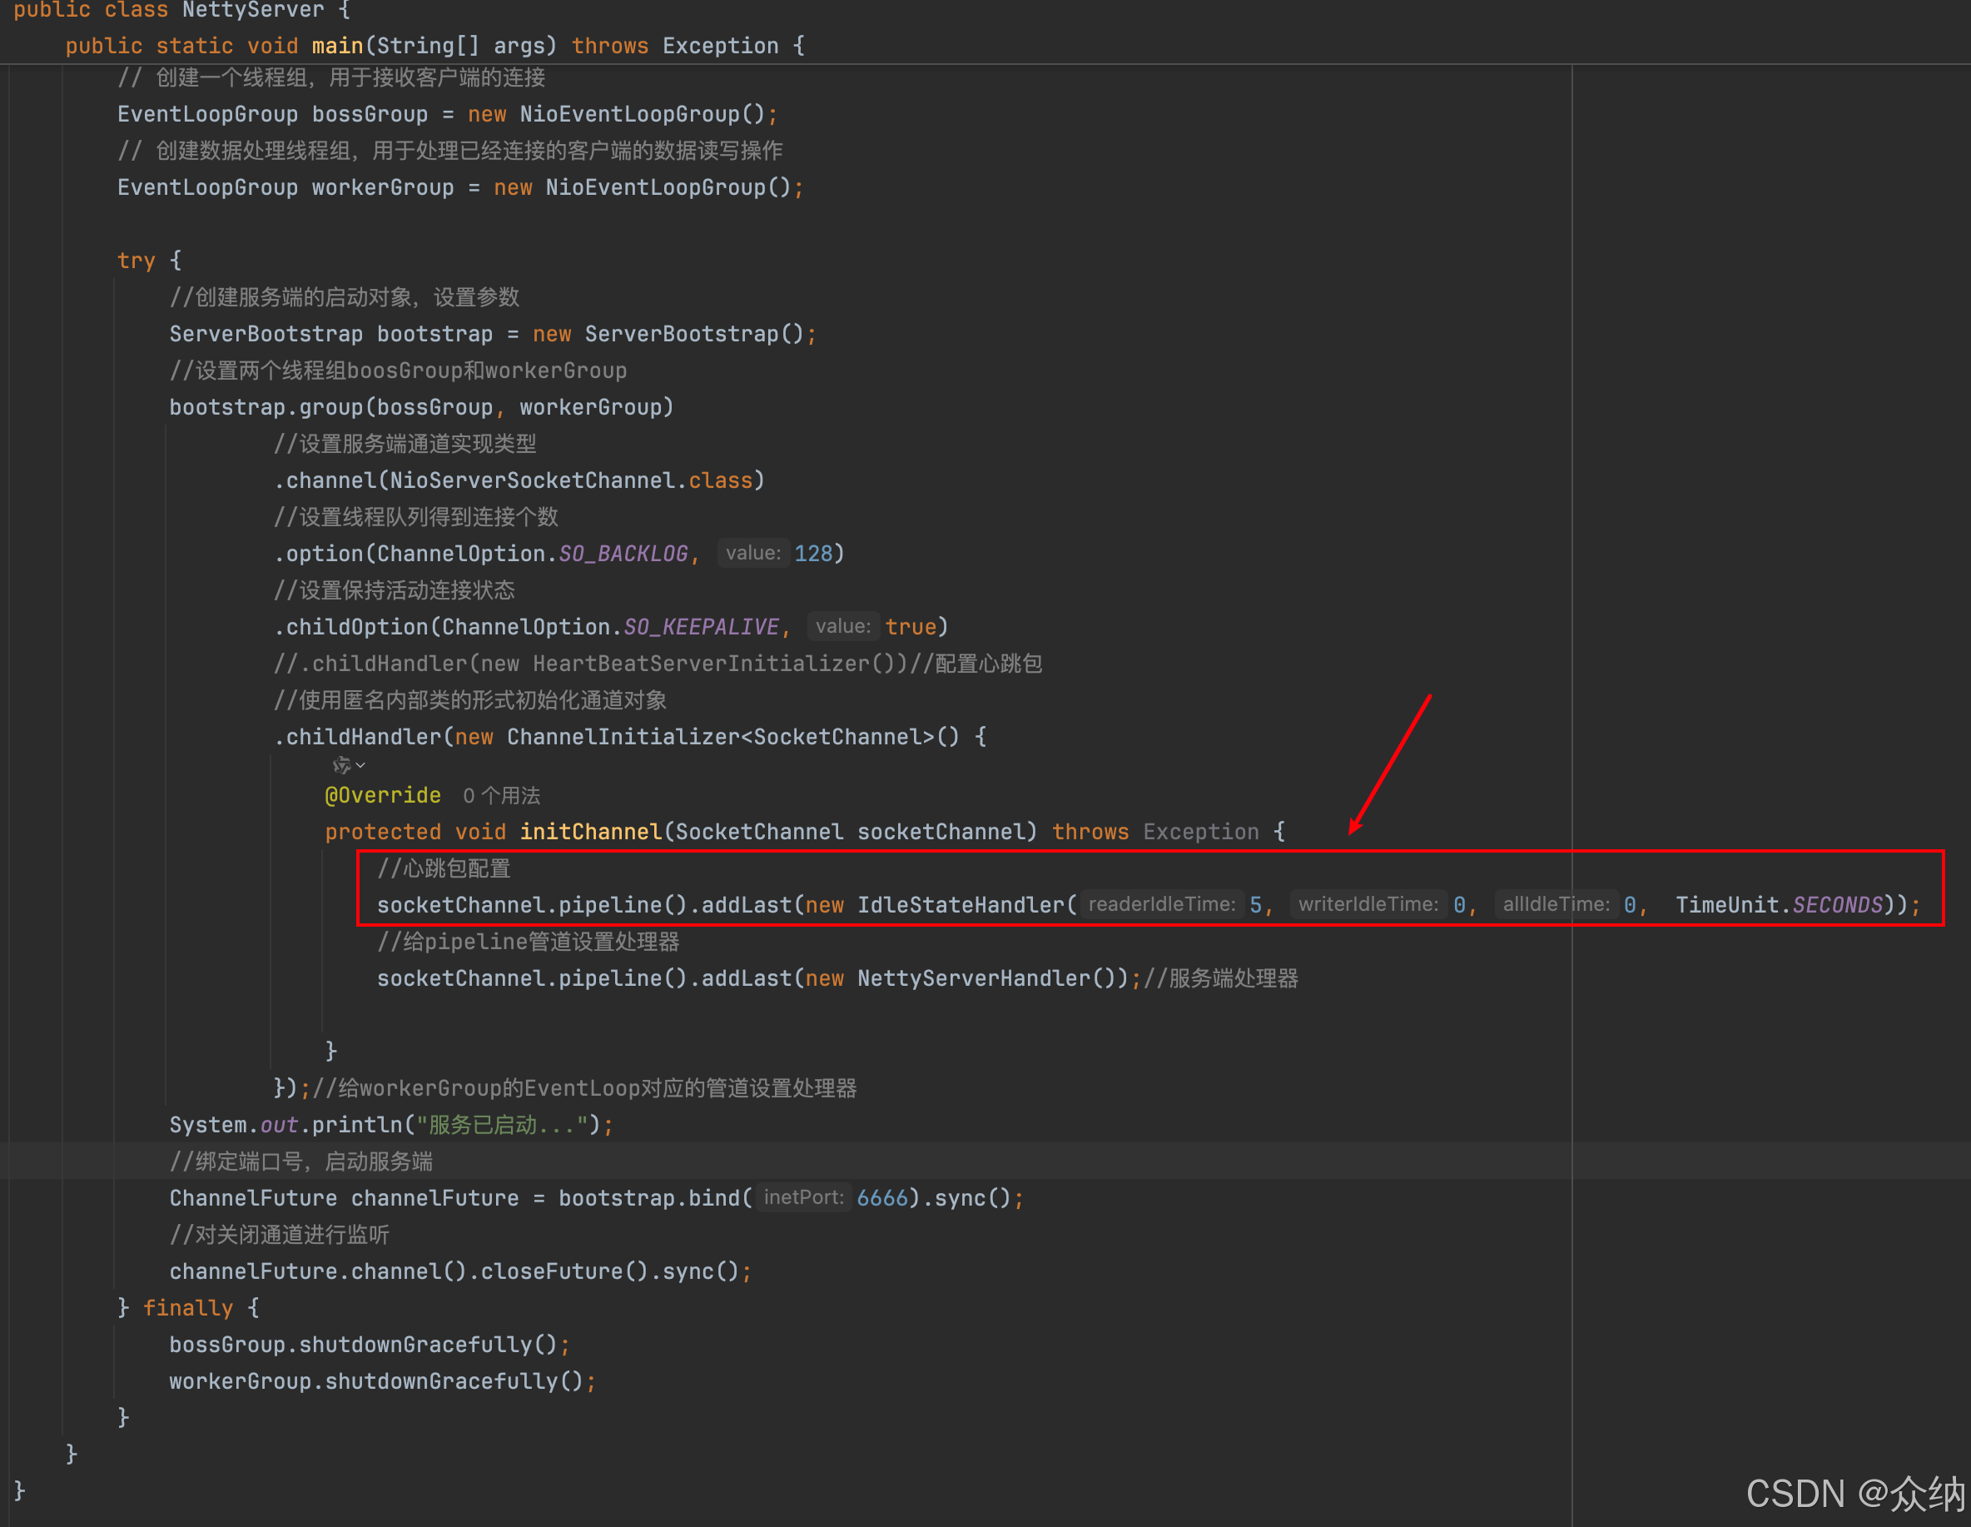The image size is (1971, 1527).
Task: Click the NettyServerHandler constructor call
Action: point(974,978)
